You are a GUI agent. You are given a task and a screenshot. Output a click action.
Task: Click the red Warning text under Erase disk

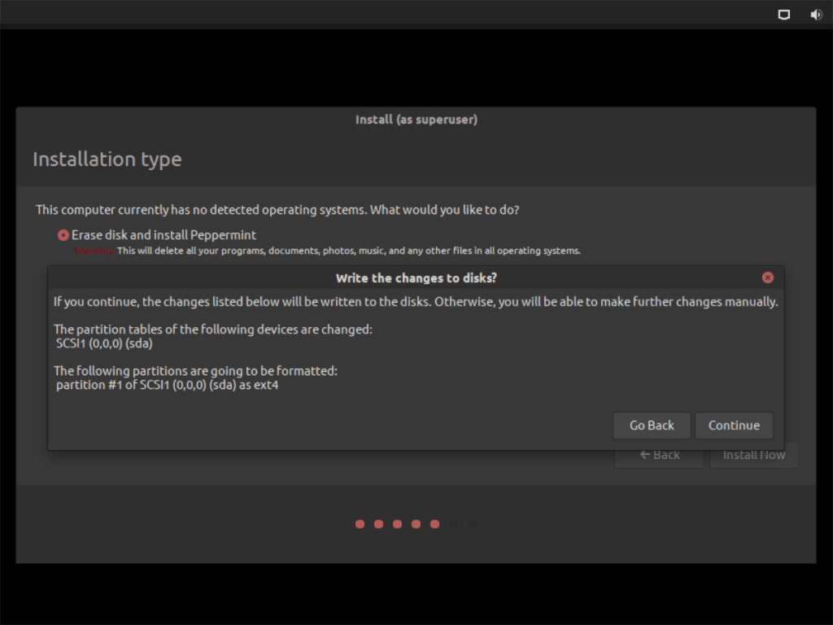94,251
